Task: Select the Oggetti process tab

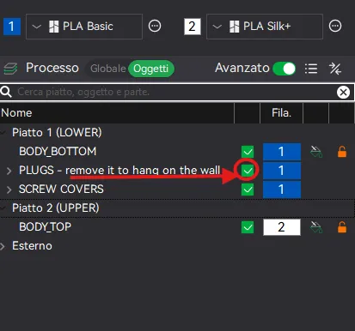Action: (x=151, y=69)
